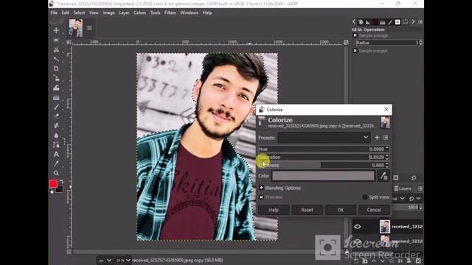472x265 pixels.
Task: Open the Presets dropdown in Colorize
Action: [x=324, y=138]
